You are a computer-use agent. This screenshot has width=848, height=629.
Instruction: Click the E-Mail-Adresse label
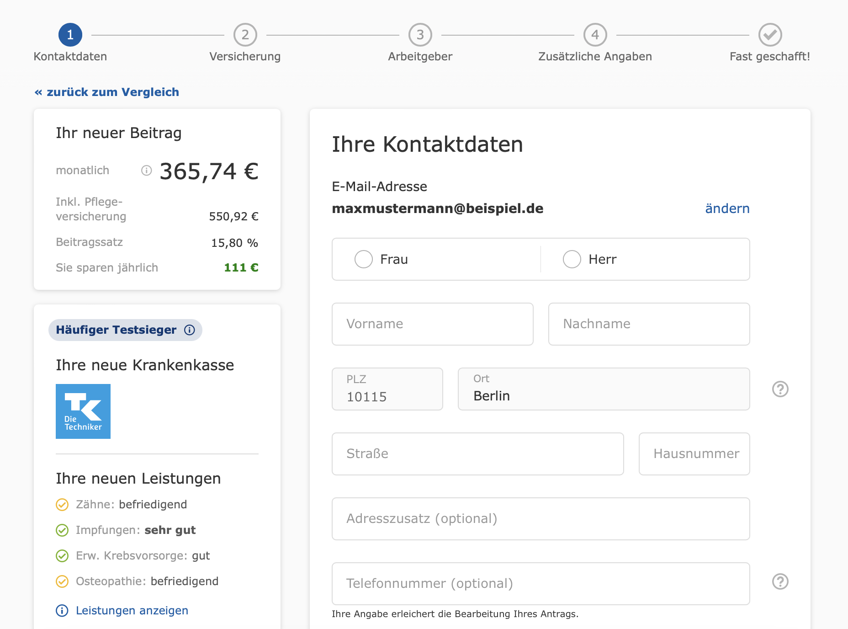coord(380,187)
